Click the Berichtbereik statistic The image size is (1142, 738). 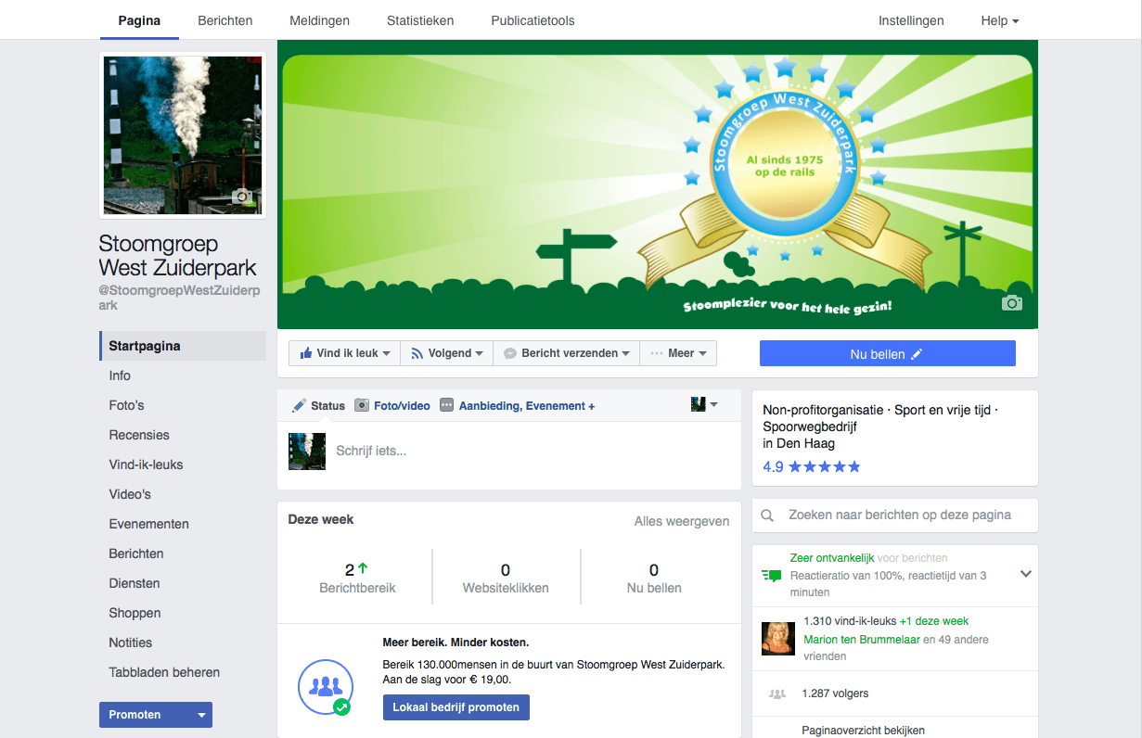tap(357, 578)
